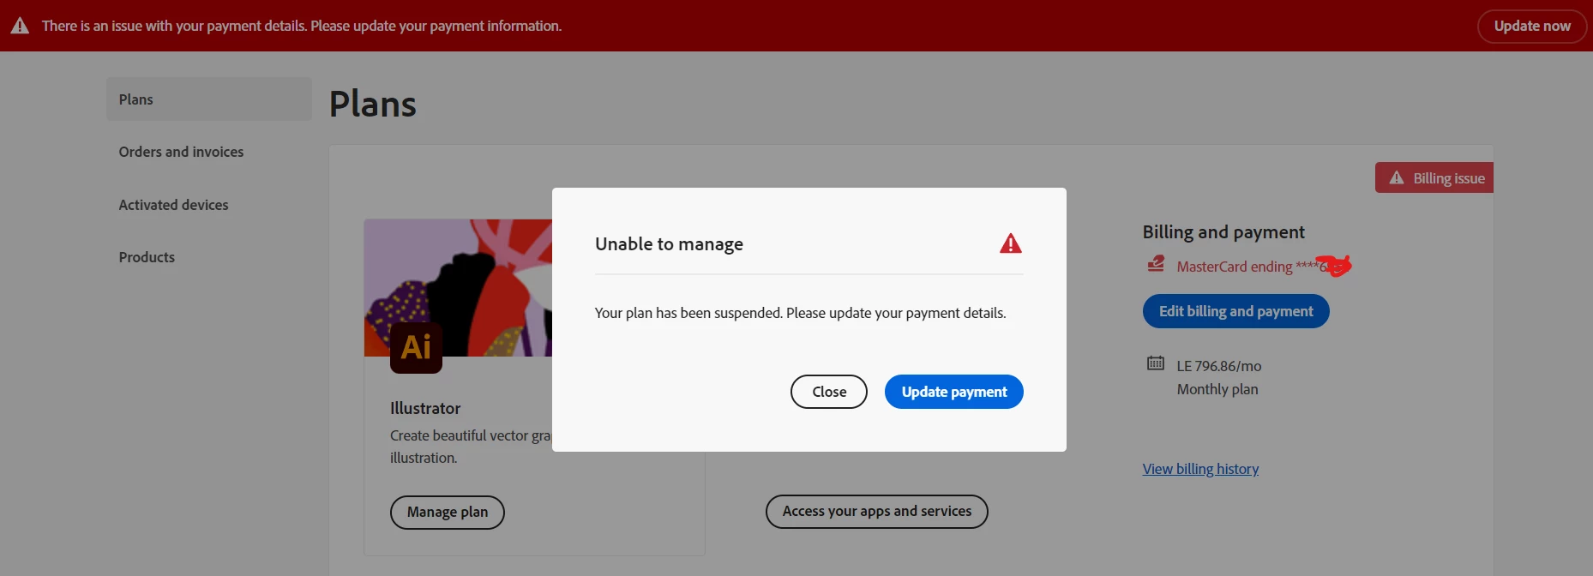The width and height of the screenshot is (1593, 576).
Task: Open Orders and invoices section
Action: coord(181,152)
